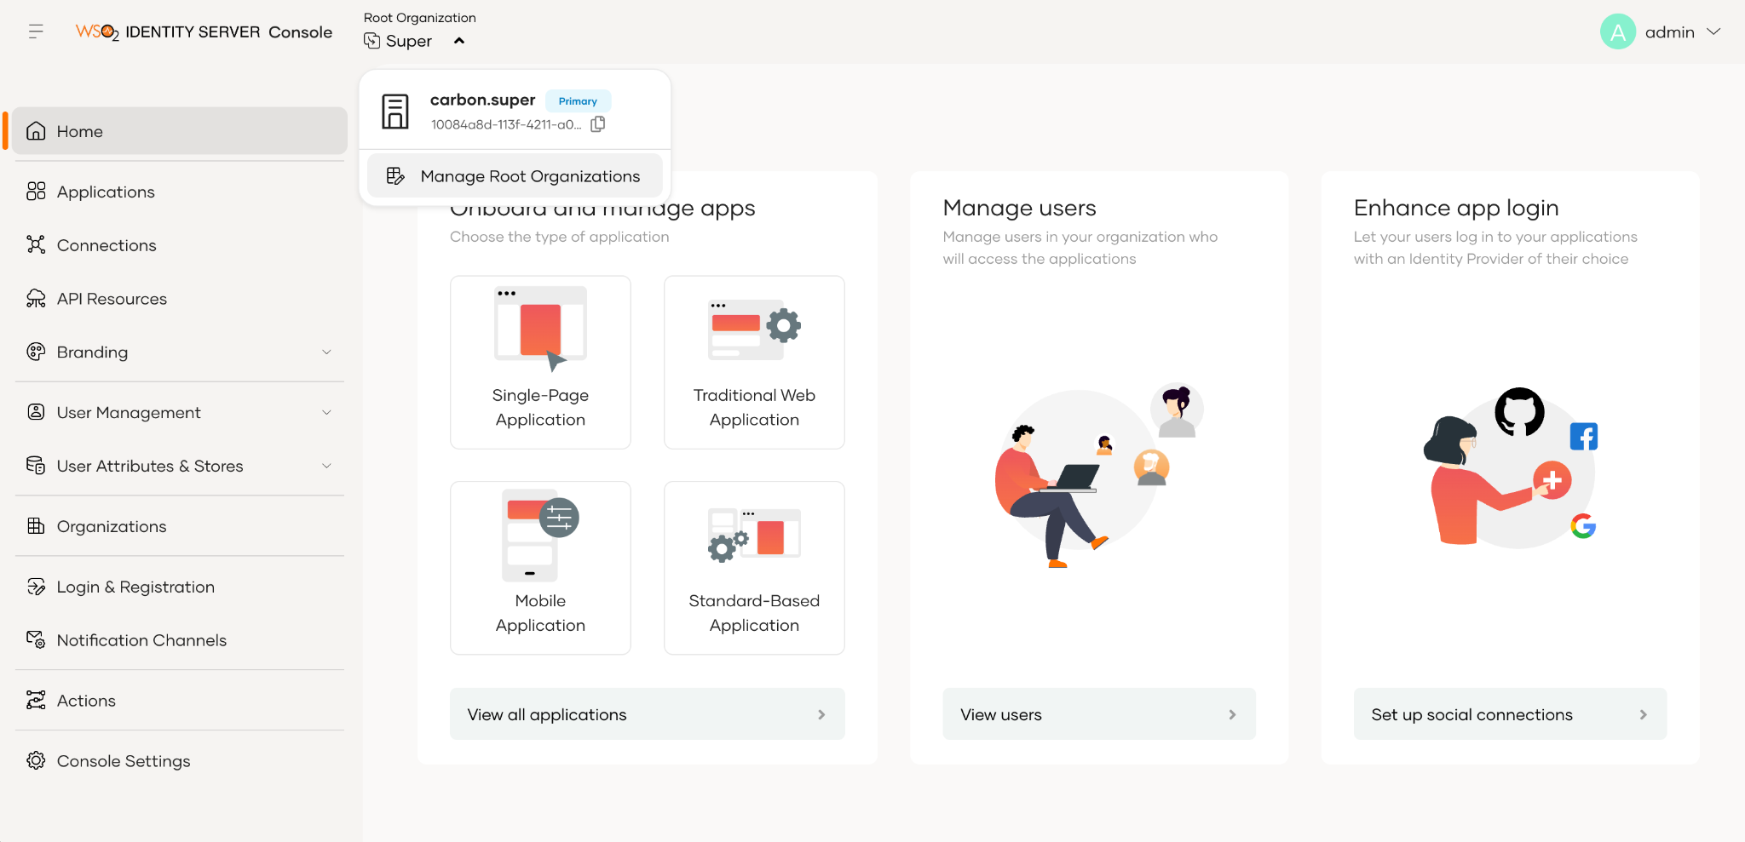
Task: Choose Standard-Based Application card
Action: coord(754,568)
